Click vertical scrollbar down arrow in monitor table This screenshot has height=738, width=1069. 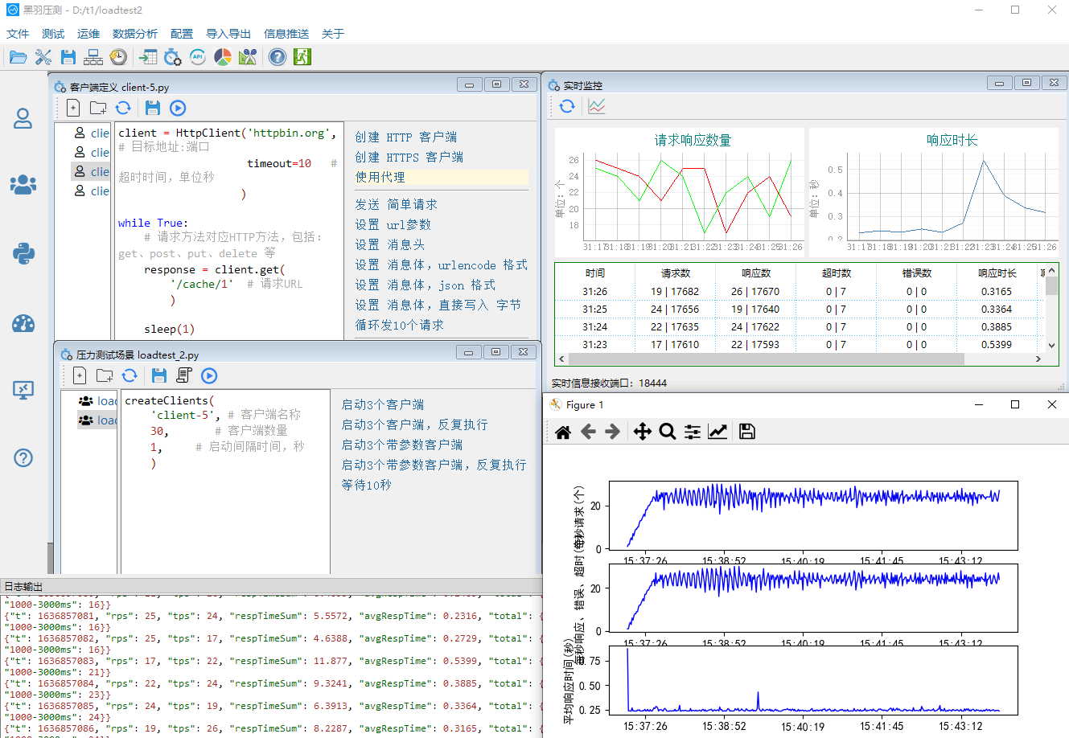1051,345
